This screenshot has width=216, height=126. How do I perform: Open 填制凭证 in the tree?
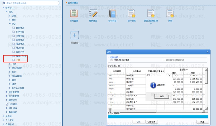tap(20, 28)
